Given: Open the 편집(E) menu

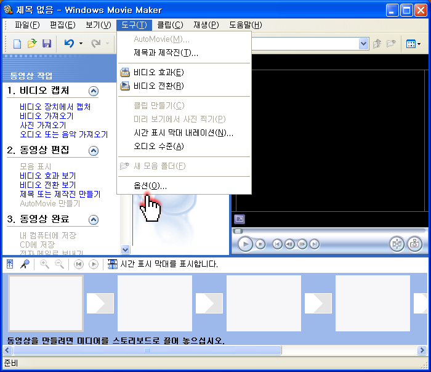Looking at the screenshot, I should point(62,25).
